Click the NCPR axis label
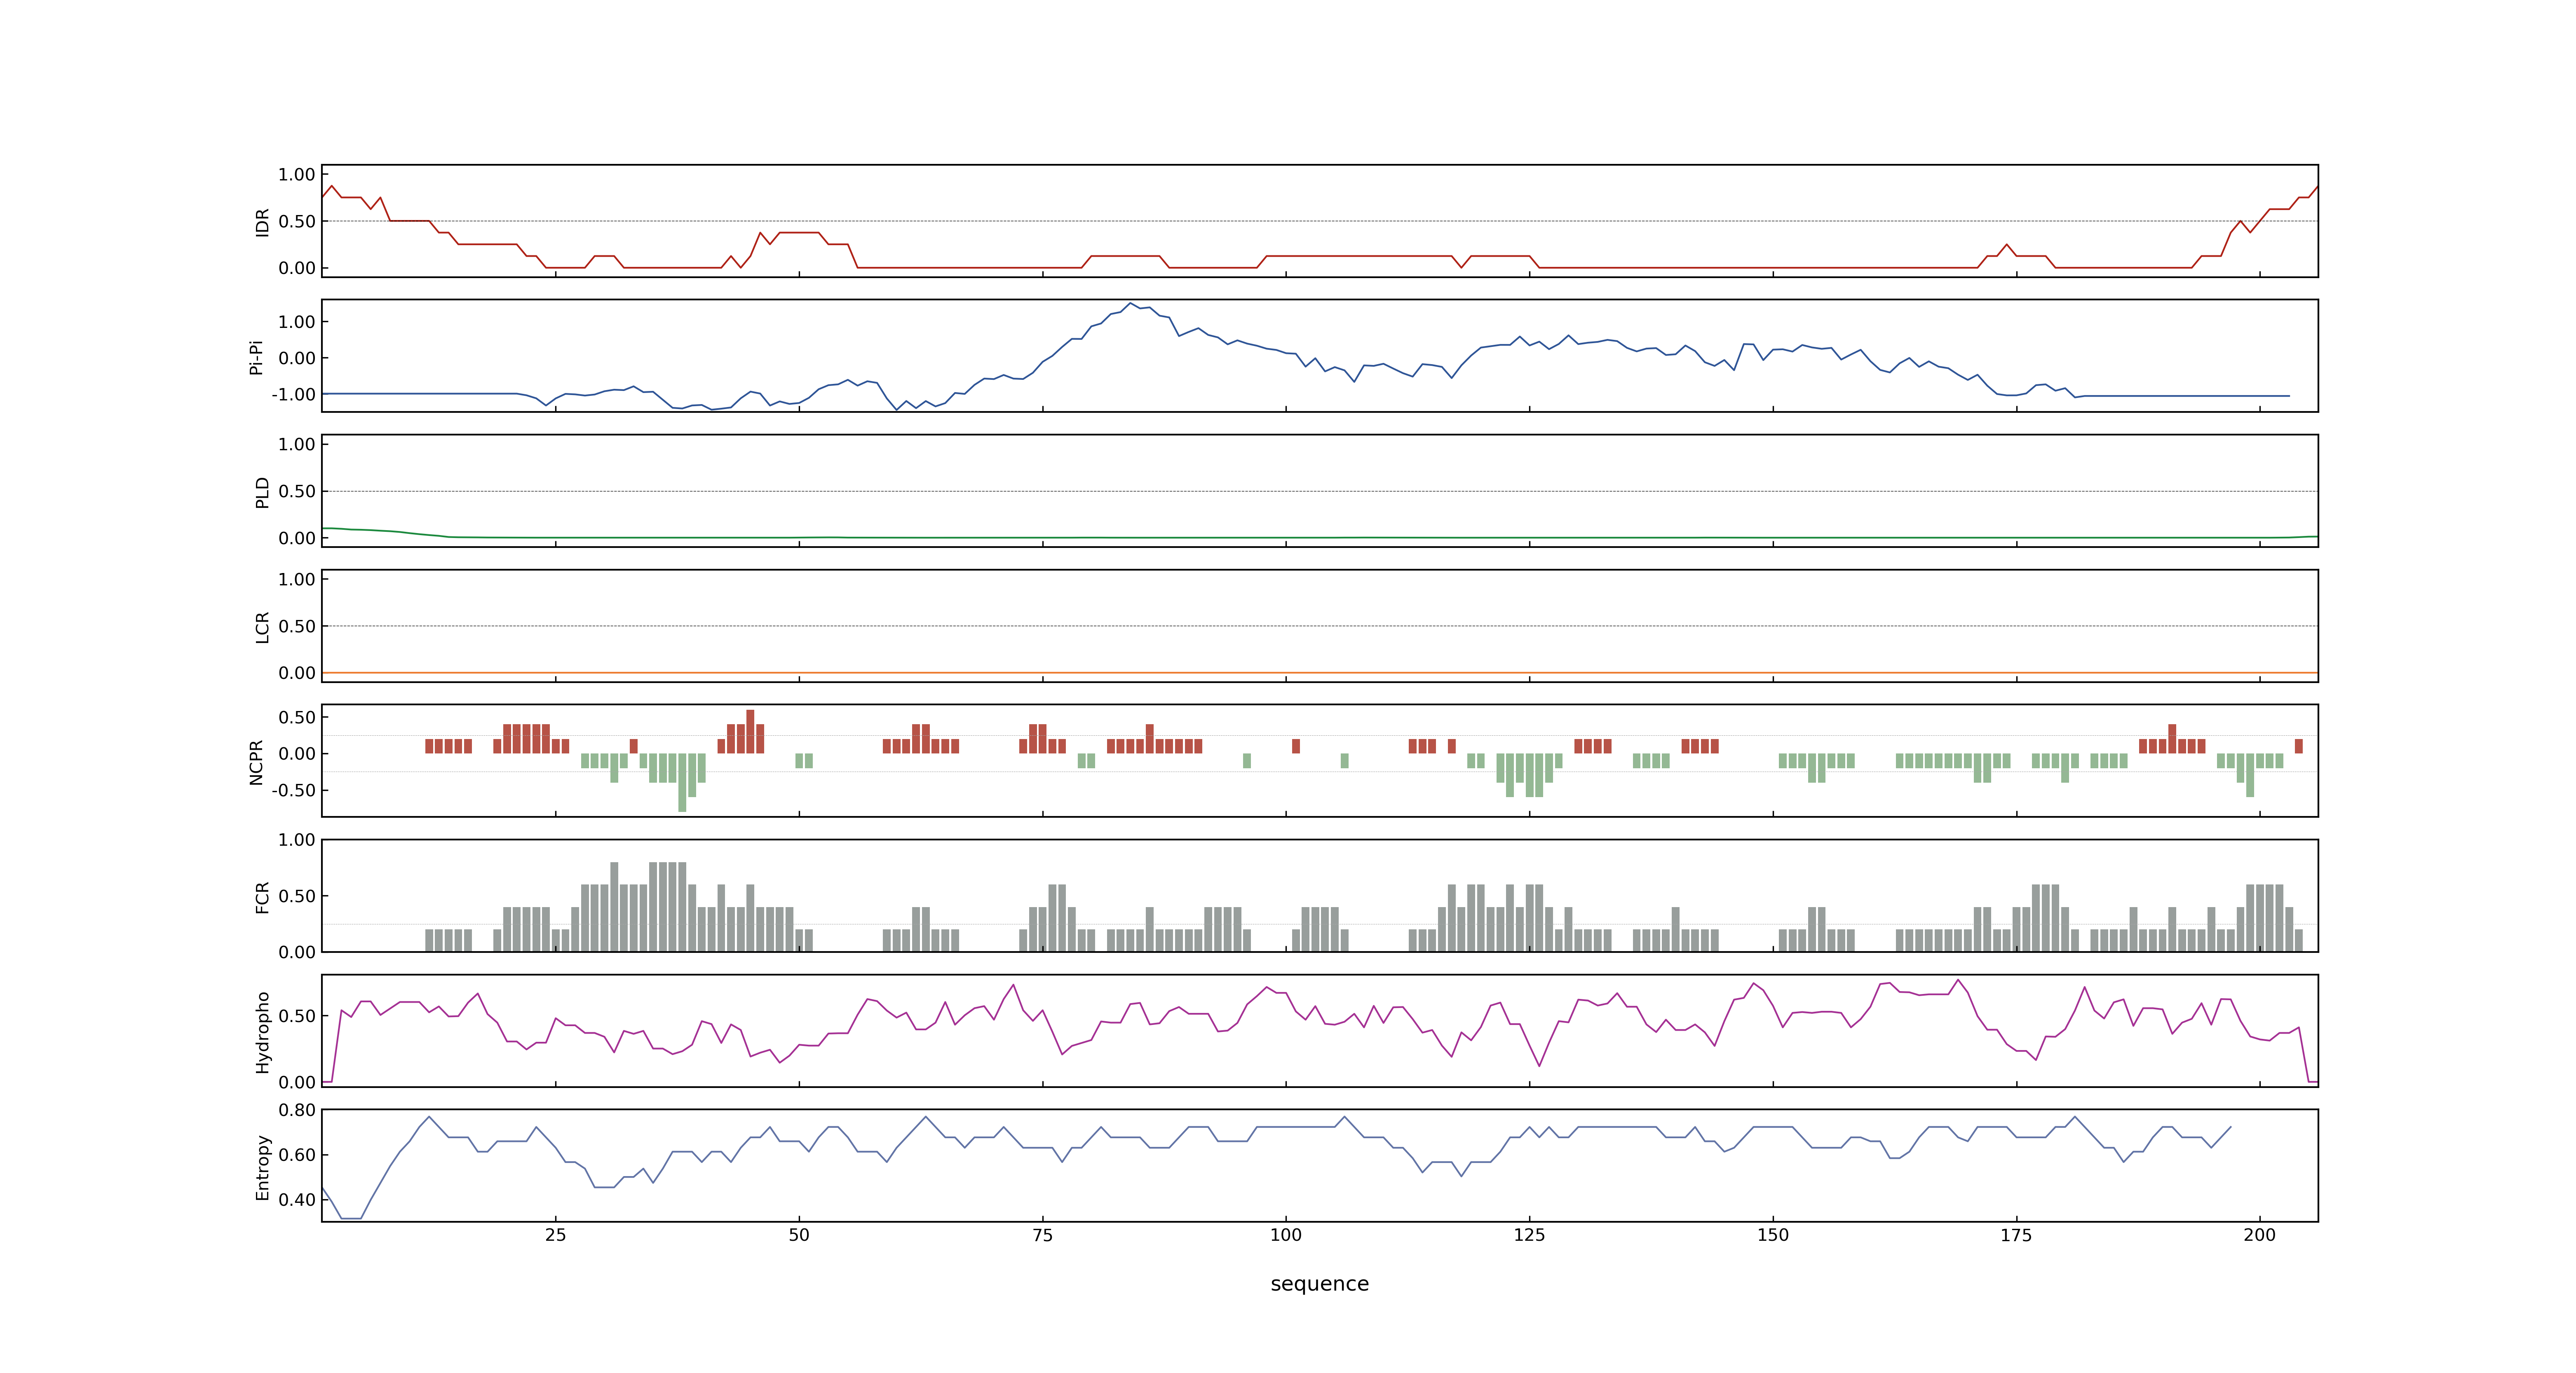Image resolution: width=2576 pixels, height=1373 pixels. pos(256,763)
